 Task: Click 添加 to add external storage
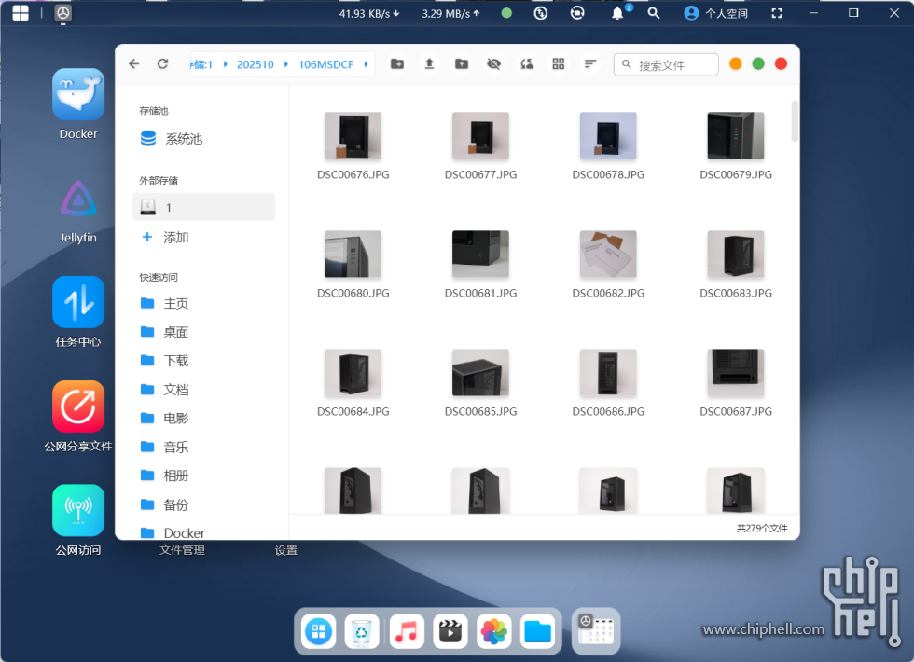175,238
